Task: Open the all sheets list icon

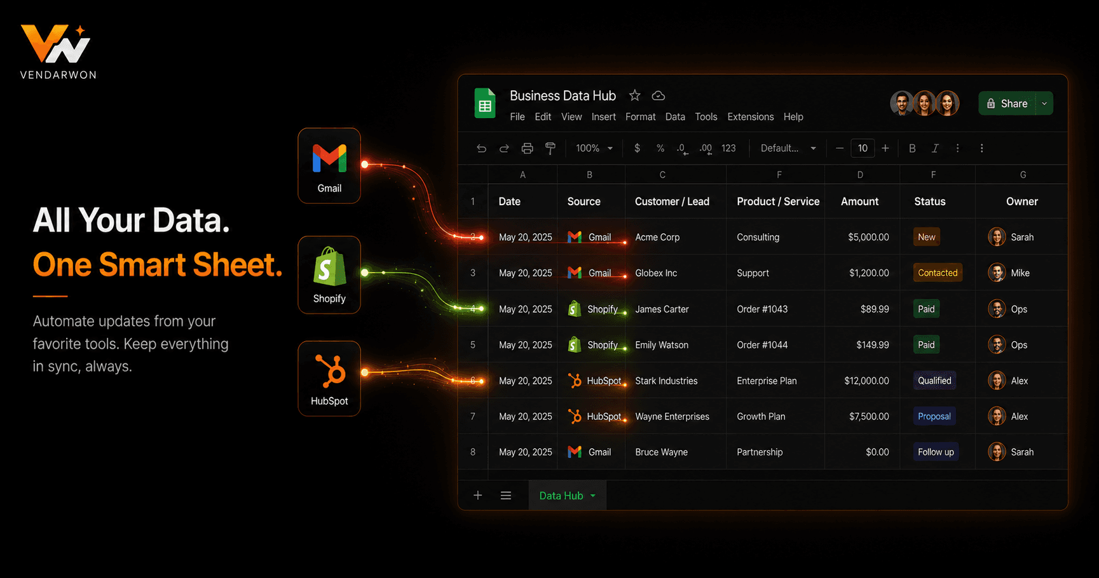Action: click(x=506, y=495)
